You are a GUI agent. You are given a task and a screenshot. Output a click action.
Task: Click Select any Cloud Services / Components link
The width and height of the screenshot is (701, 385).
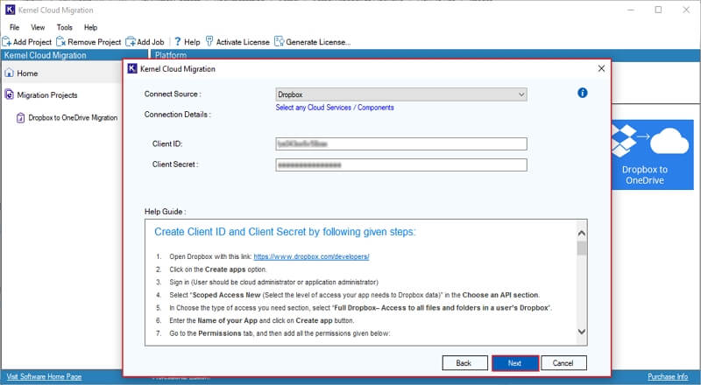pyautogui.click(x=335, y=108)
